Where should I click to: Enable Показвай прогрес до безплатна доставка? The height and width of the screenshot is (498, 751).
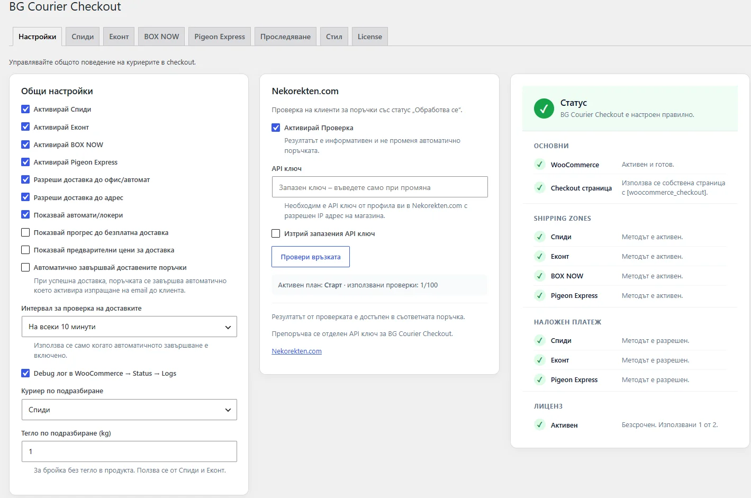(x=25, y=232)
